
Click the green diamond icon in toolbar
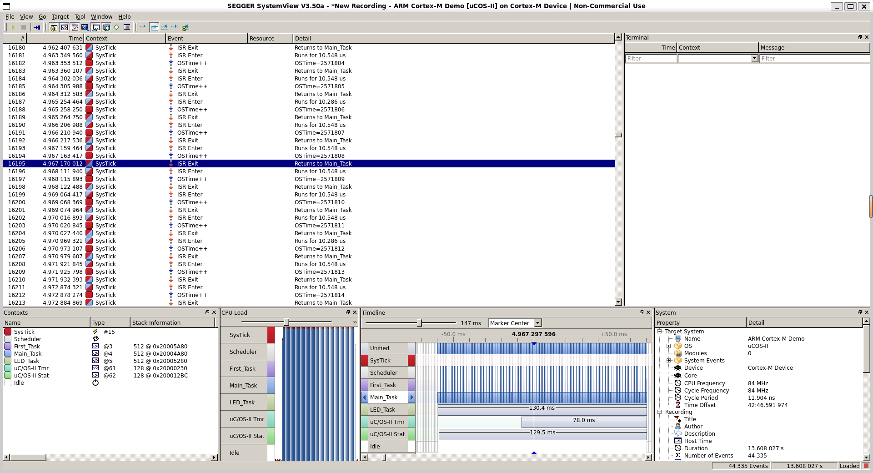(x=116, y=27)
